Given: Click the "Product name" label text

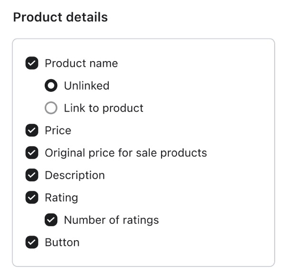Looking at the screenshot, I should coord(81,63).
